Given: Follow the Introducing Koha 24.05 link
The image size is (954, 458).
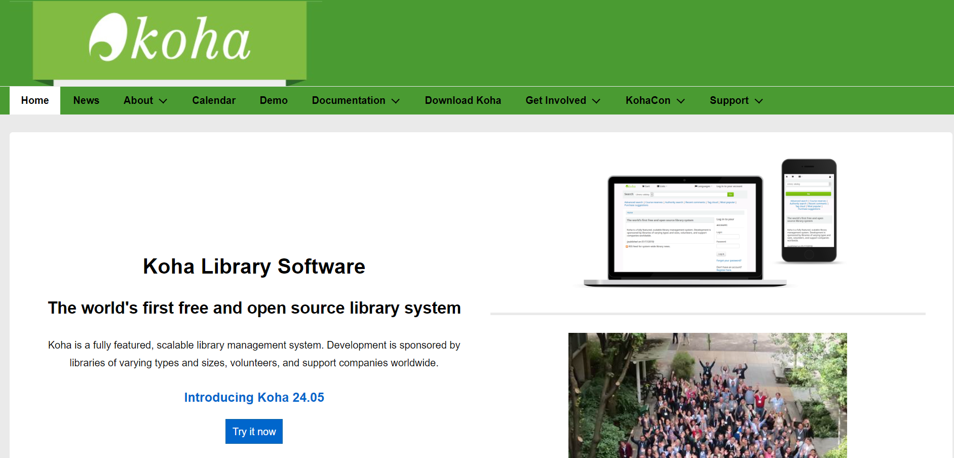Looking at the screenshot, I should click(254, 397).
